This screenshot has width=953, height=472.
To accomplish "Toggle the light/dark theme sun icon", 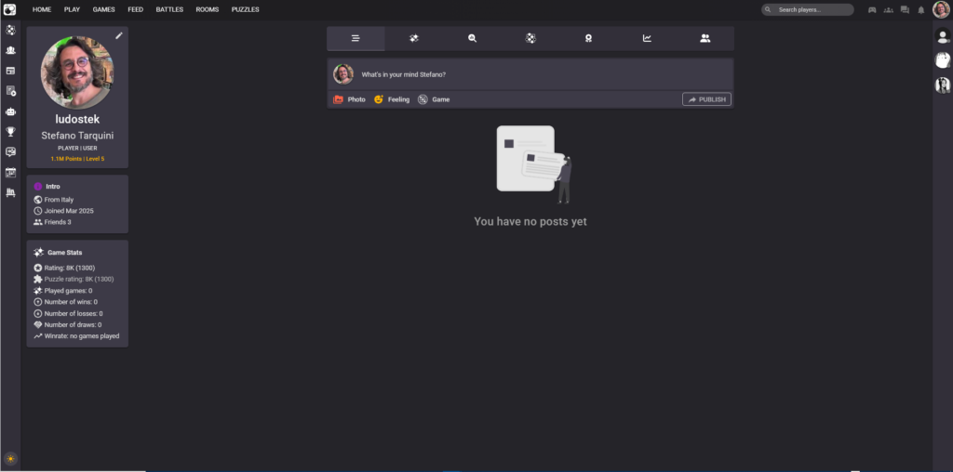I will point(10,458).
